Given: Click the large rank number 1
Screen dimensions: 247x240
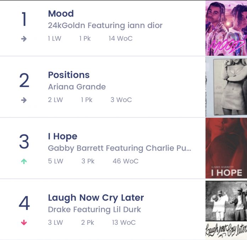Looking at the screenshot, I should click(x=24, y=19).
